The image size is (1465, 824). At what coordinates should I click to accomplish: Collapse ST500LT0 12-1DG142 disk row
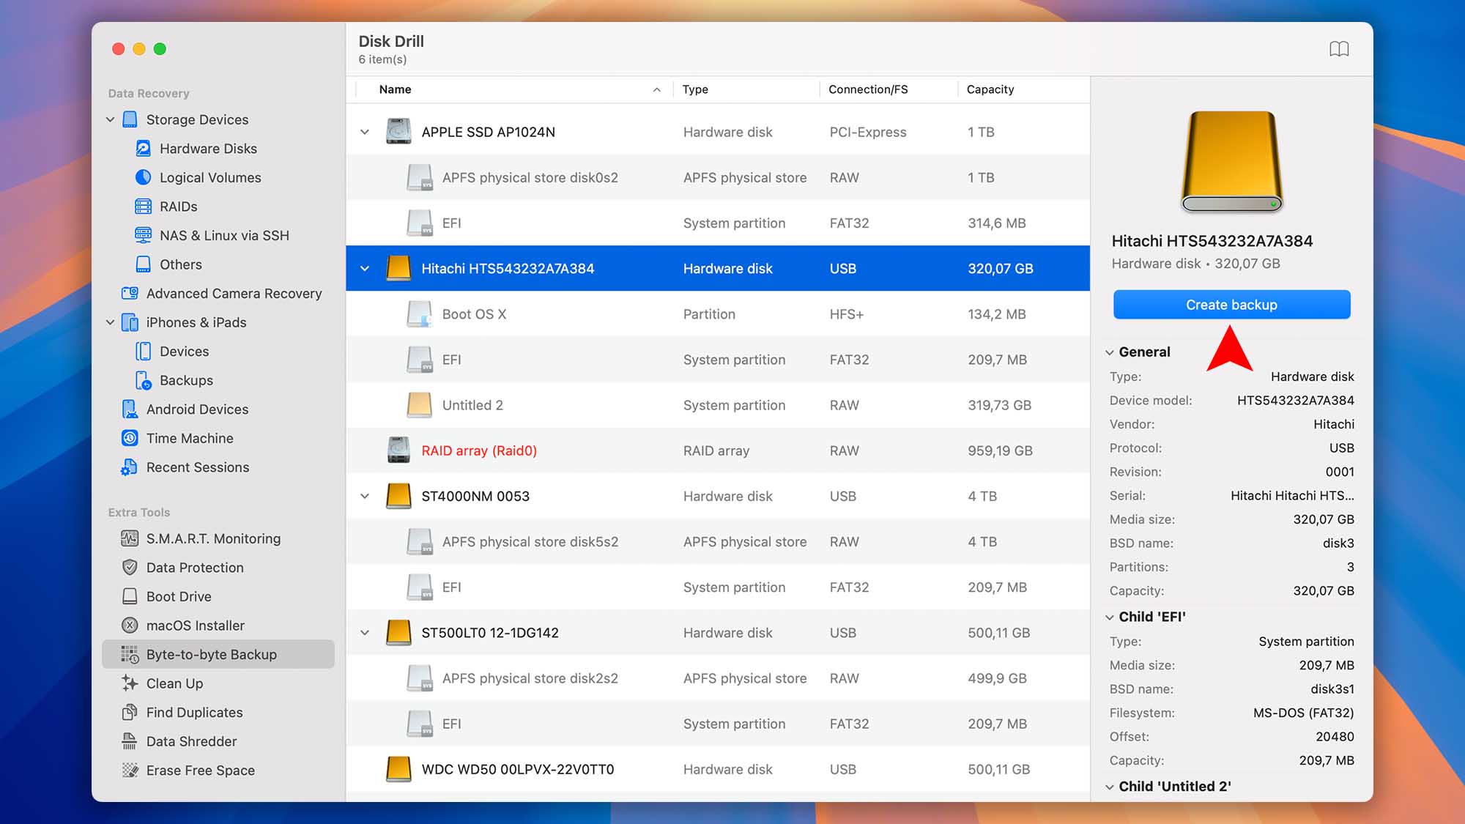pos(365,633)
